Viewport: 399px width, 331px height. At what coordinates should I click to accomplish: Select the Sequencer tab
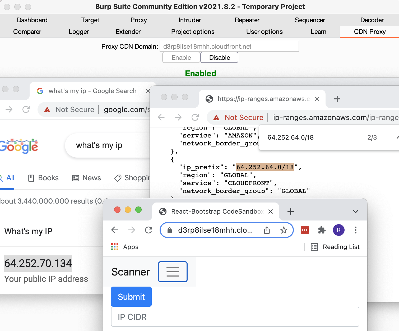point(310,20)
